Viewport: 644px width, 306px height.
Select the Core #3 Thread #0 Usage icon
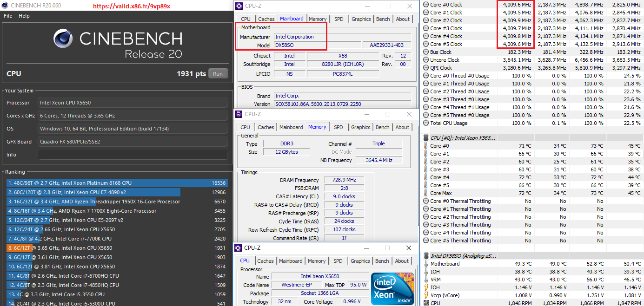click(426, 99)
